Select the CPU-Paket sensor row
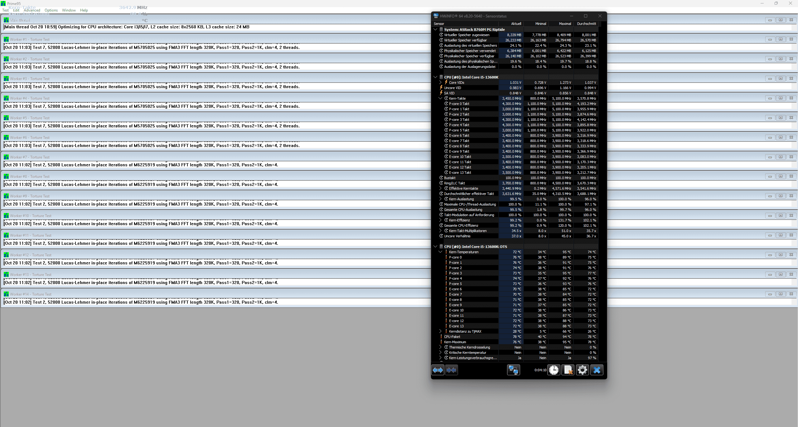 [x=452, y=337]
